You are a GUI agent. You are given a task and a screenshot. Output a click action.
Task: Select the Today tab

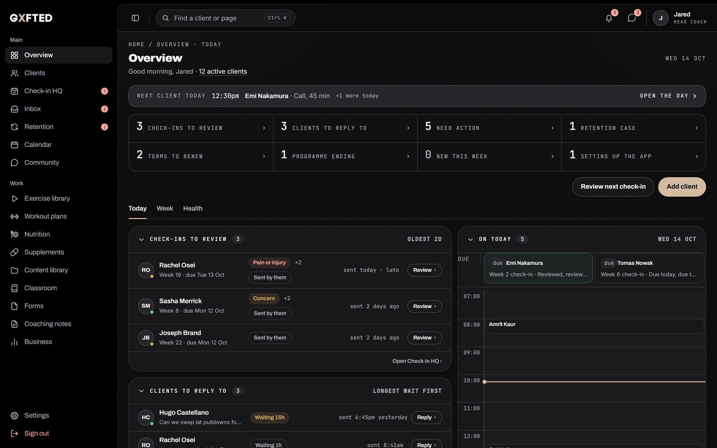pyautogui.click(x=137, y=208)
